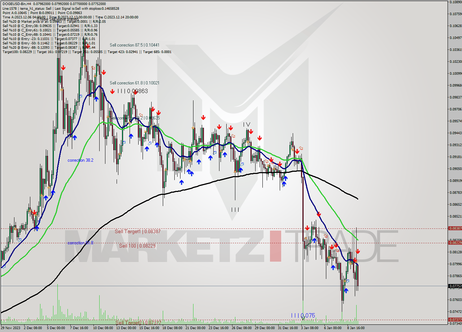Click 'Sell correction 61.8 | 0.10021' label

pyautogui.click(x=135, y=83)
